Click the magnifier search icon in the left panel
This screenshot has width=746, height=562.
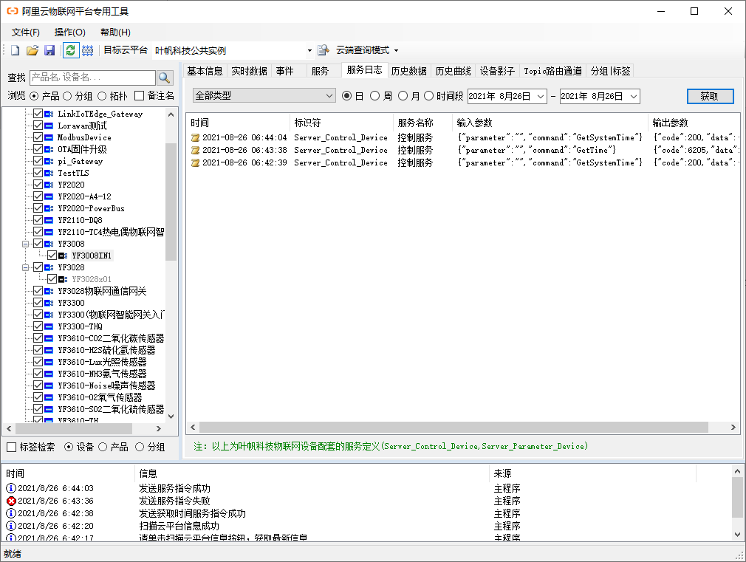coord(164,77)
